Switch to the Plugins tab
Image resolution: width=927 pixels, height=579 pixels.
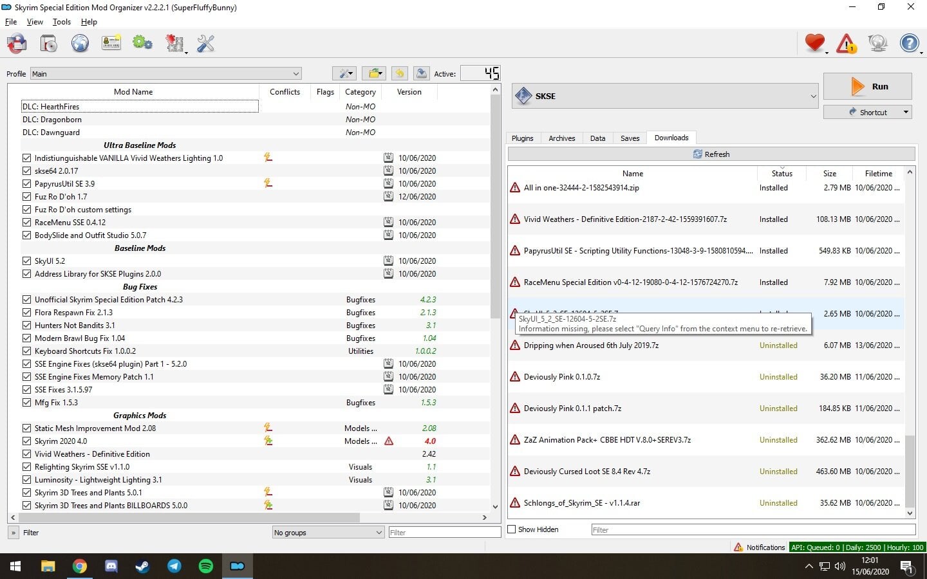coord(522,138)
